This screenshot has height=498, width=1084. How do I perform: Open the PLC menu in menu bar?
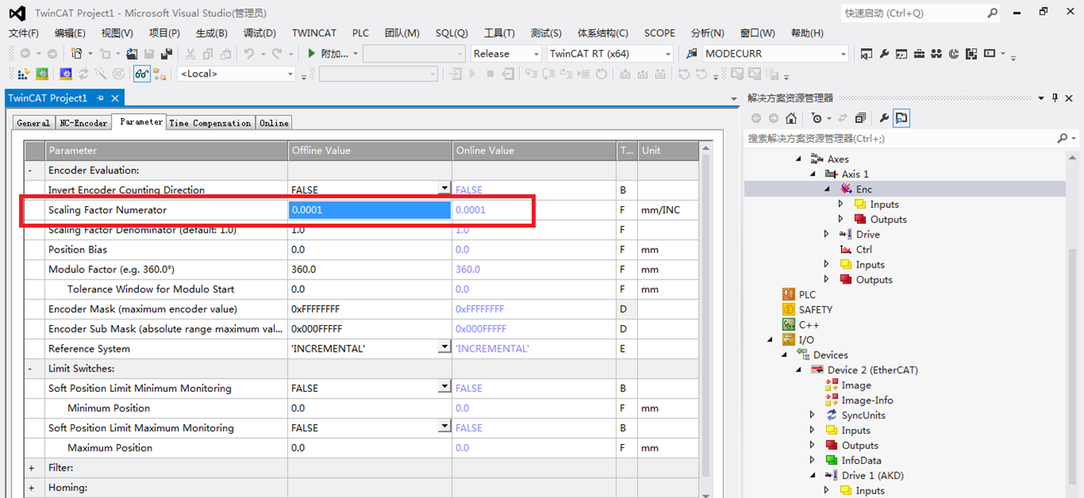pyautogui.click(x=360, y=33)
